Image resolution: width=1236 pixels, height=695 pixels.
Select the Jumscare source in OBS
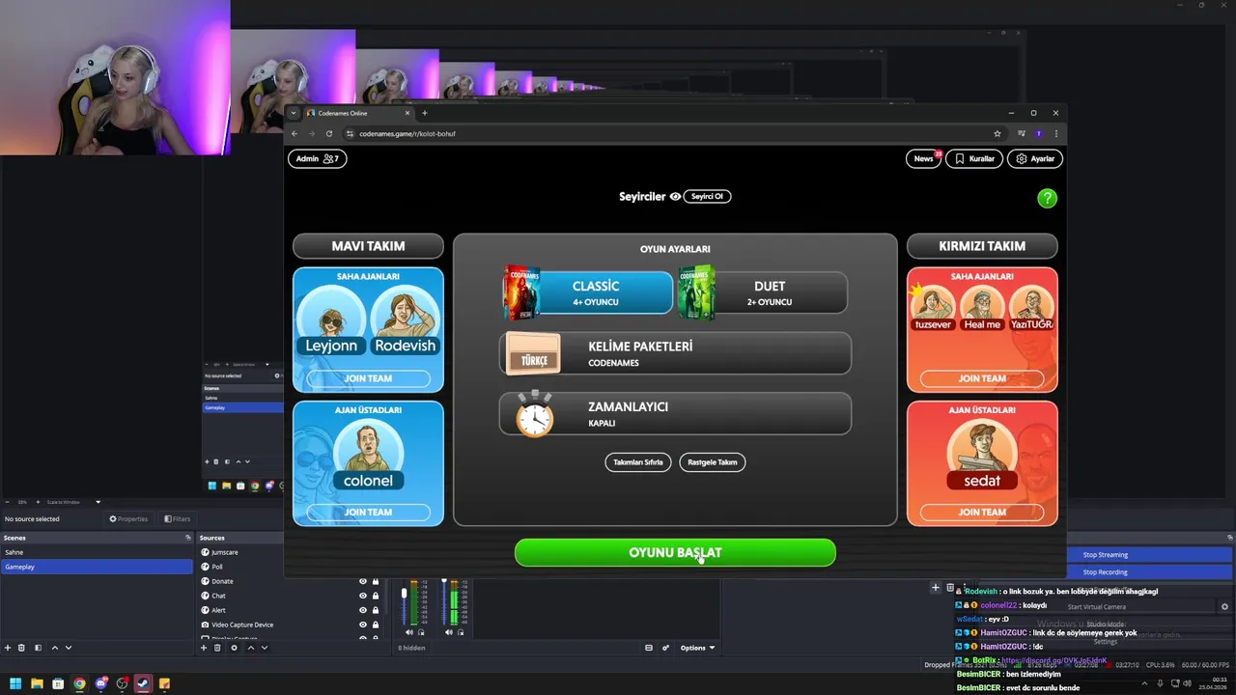point(224,552)
